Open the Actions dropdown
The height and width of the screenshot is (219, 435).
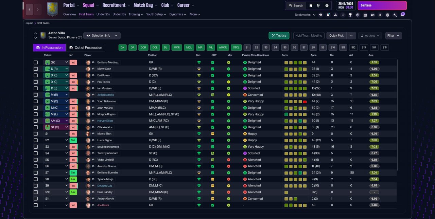pos(370,36)
